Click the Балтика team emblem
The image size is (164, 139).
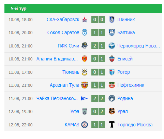pos(112,32)
